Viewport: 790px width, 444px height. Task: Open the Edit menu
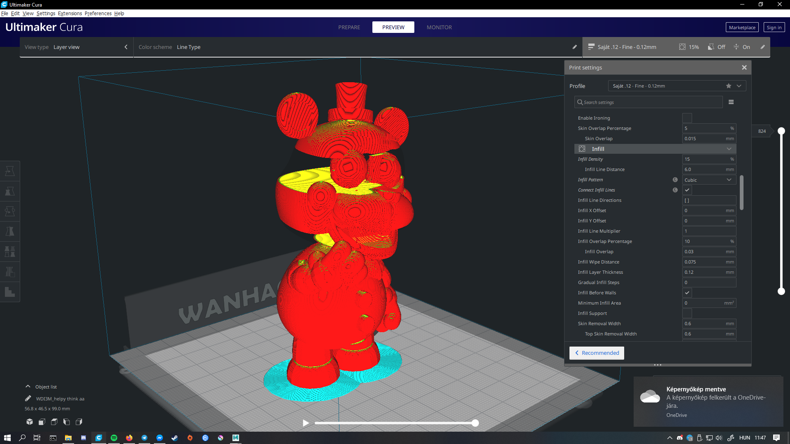[x=15, y=13]
